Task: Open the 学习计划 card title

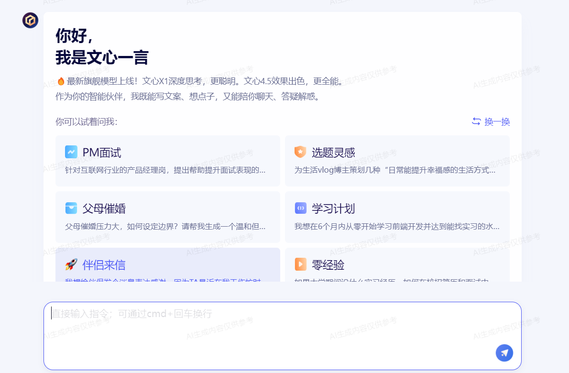Action: click(333, 208)
